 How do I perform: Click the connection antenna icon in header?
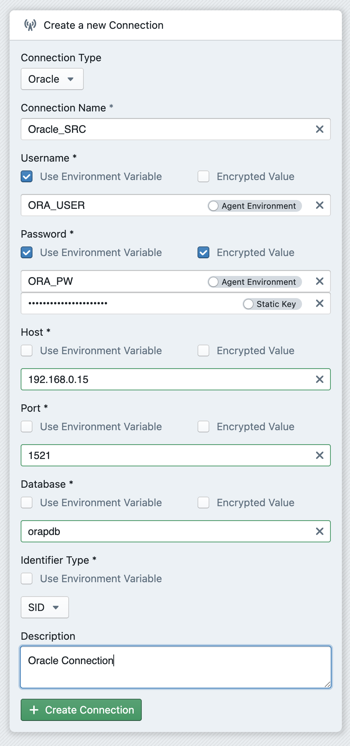point(30,25)
